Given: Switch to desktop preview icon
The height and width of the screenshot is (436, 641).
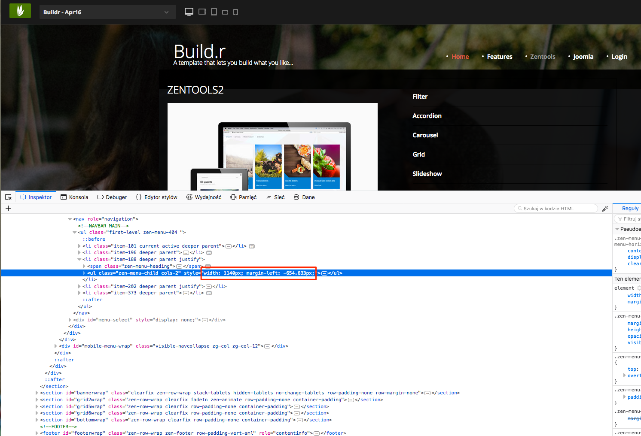Looking at the screenshot, I should tap(189, 12).
